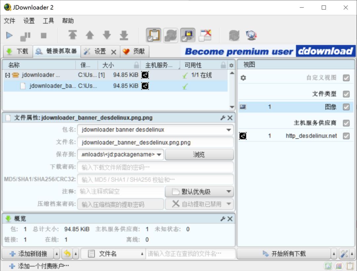The height and width of the screenshot is (271, 357).
Task: Uncheck the http_desdelinux.net host checkbox
Action: pyautogui.click(x=346, y=136)
